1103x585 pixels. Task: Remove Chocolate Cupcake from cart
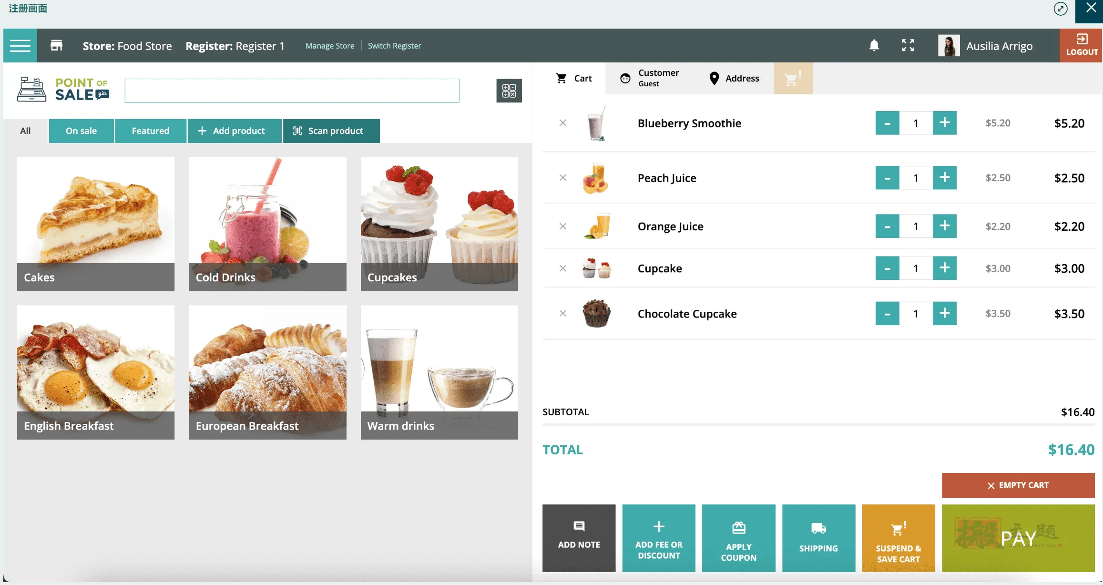pos(563,314)
